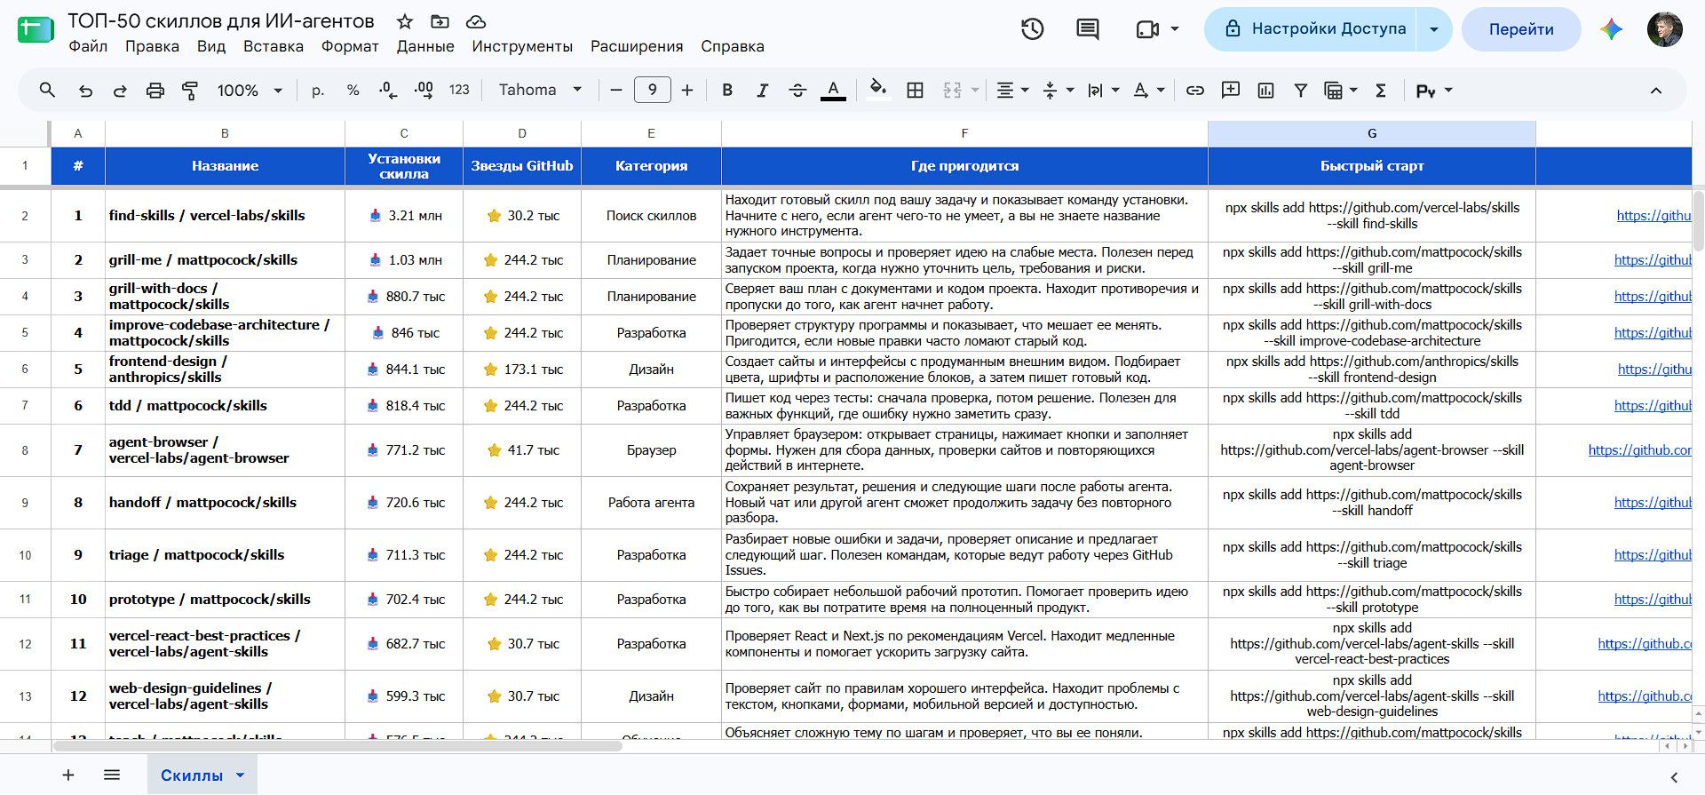Screen dimensions: 1705x795
Task: Open the Расширения menu
Action: (x=637, y=47)
